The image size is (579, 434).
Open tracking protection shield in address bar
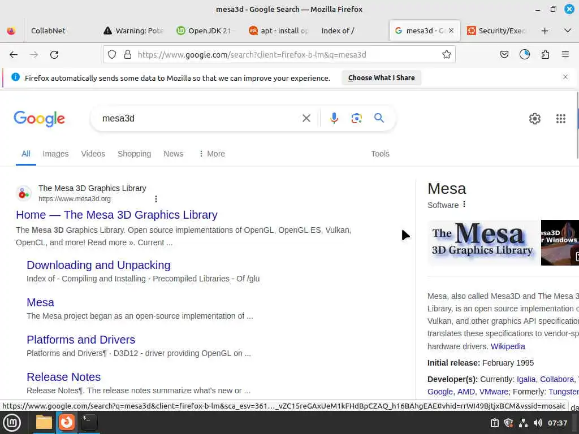click(x=112, y=55)
